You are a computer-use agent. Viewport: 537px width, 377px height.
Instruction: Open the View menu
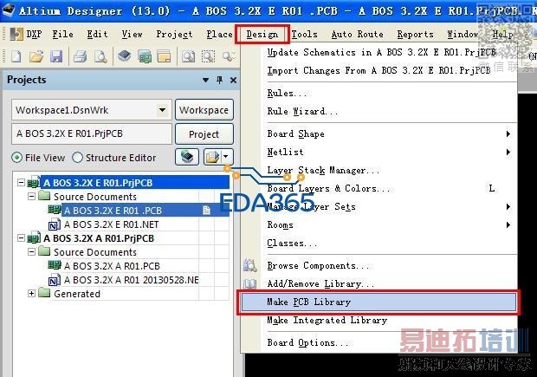point(132,35)
